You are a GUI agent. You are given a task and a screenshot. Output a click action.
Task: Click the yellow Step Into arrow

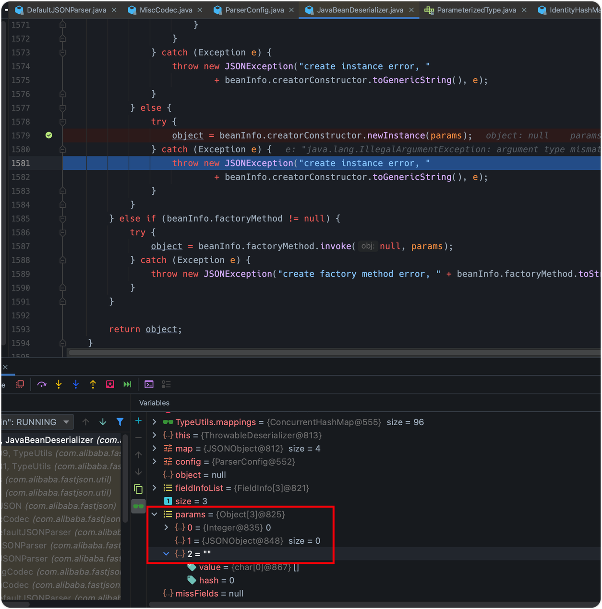coord(59,384)
